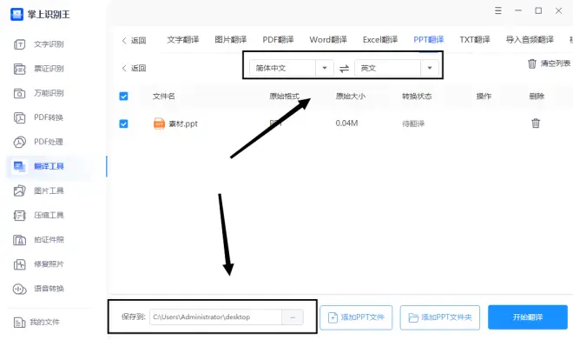Click the 添加PPT文件 button

(x=356, y=317)
